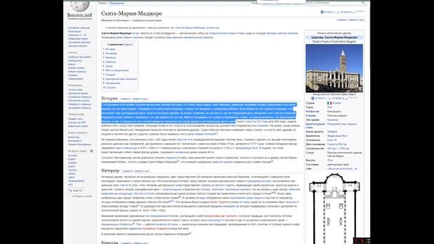
Task: Click the pencil 'Править ссылки' icon
Action: tap(74, 196)
